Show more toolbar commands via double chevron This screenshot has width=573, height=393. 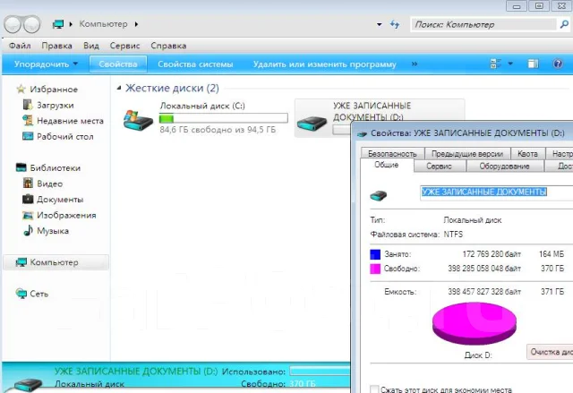(x=414, y=64)
